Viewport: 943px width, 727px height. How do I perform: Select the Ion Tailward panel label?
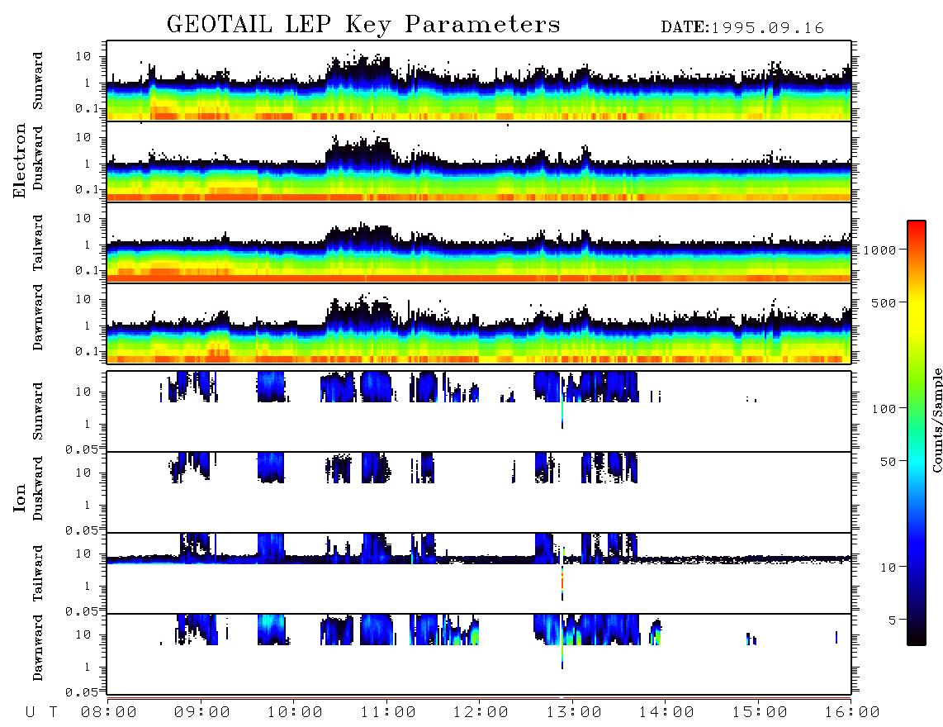coord(38,573)
